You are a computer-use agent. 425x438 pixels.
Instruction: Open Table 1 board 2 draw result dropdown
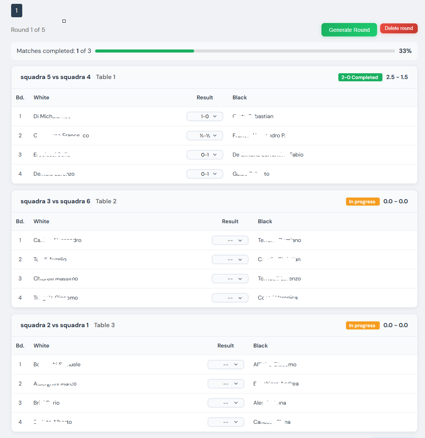pyautogui.click(x=205, y=135)
